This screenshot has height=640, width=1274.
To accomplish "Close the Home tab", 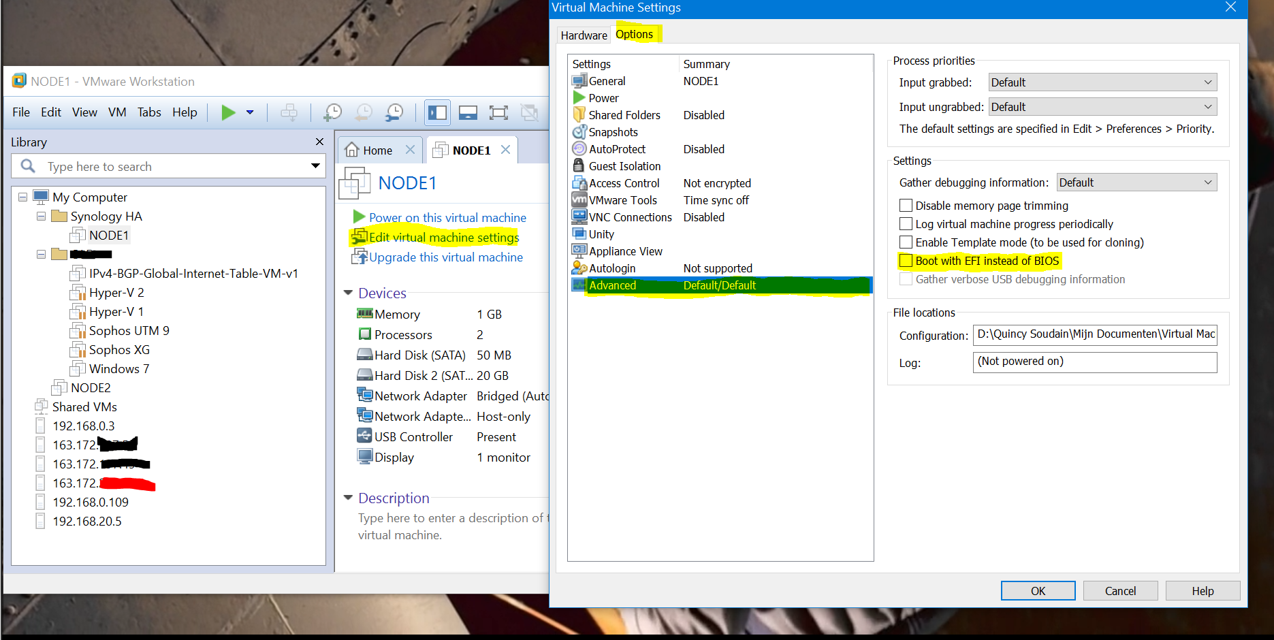I will pos(410,150).
